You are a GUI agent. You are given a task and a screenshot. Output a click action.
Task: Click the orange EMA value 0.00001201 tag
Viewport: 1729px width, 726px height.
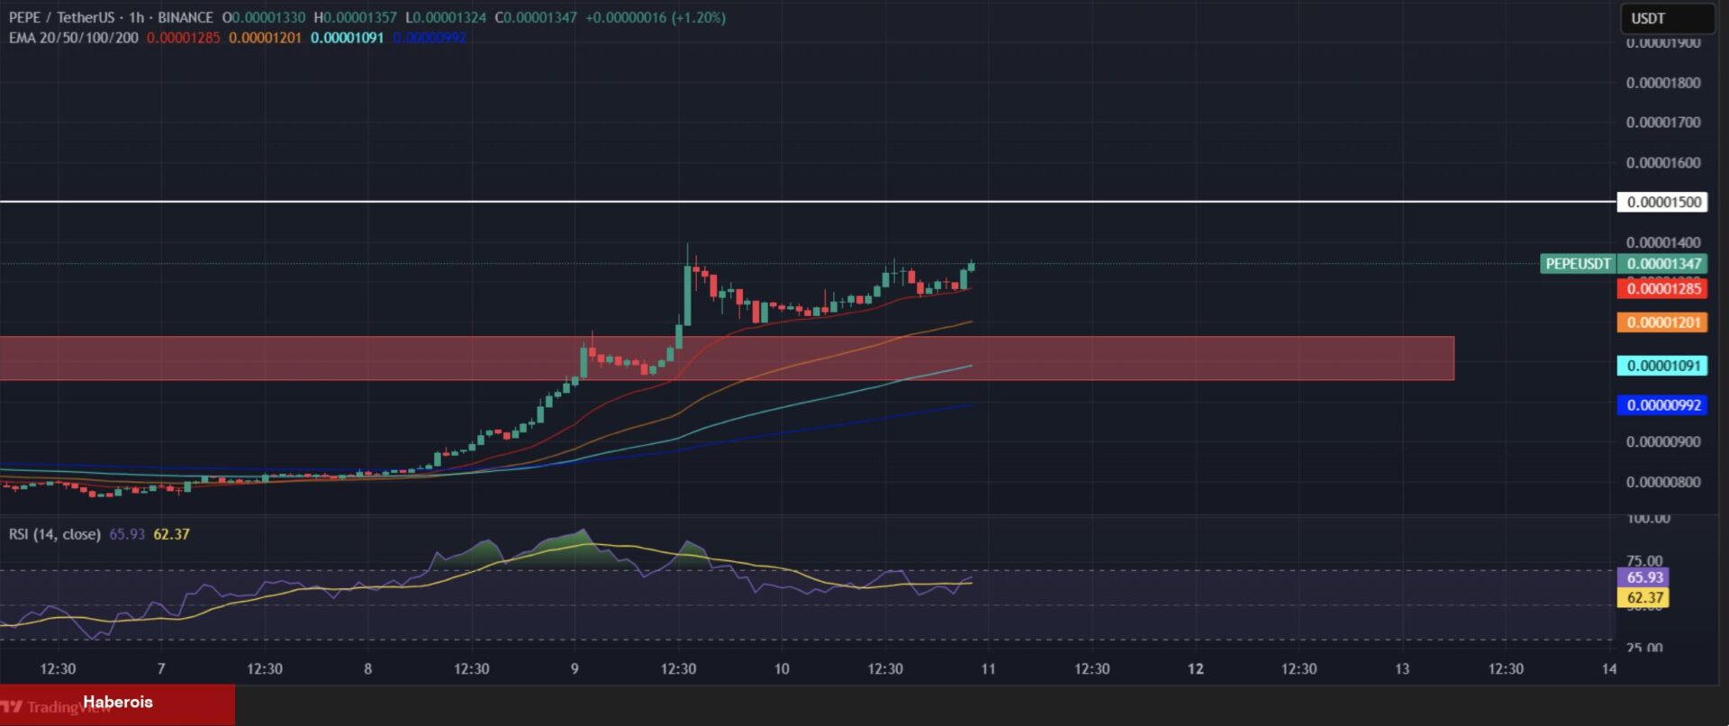(1662, 322)
